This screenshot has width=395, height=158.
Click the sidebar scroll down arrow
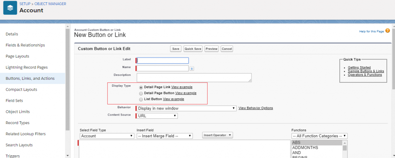tap(68, 156)
